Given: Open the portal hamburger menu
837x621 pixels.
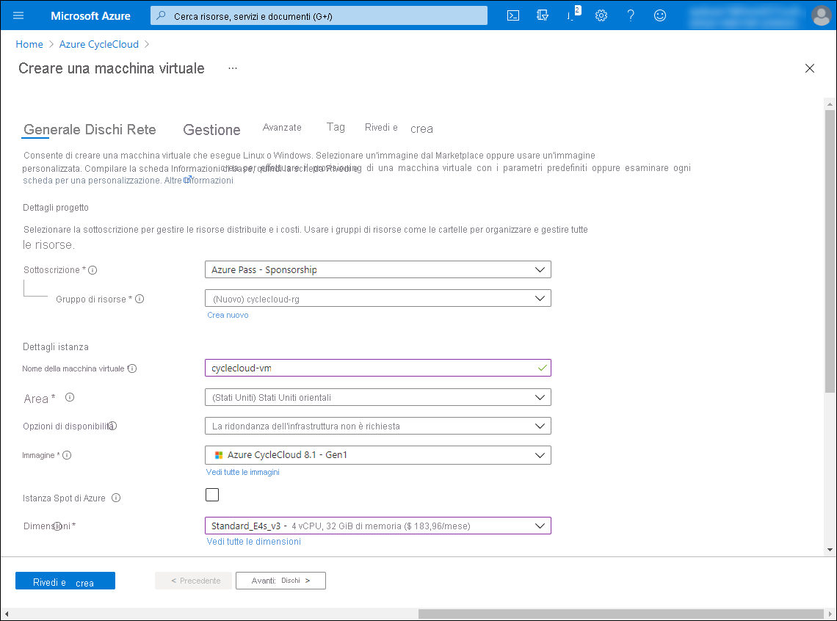Looking at the screenshot, I should pos(18,15).
